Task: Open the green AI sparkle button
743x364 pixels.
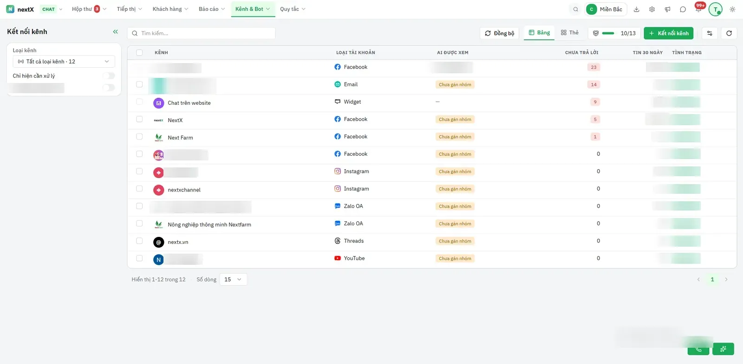Action: click(723, 349)
